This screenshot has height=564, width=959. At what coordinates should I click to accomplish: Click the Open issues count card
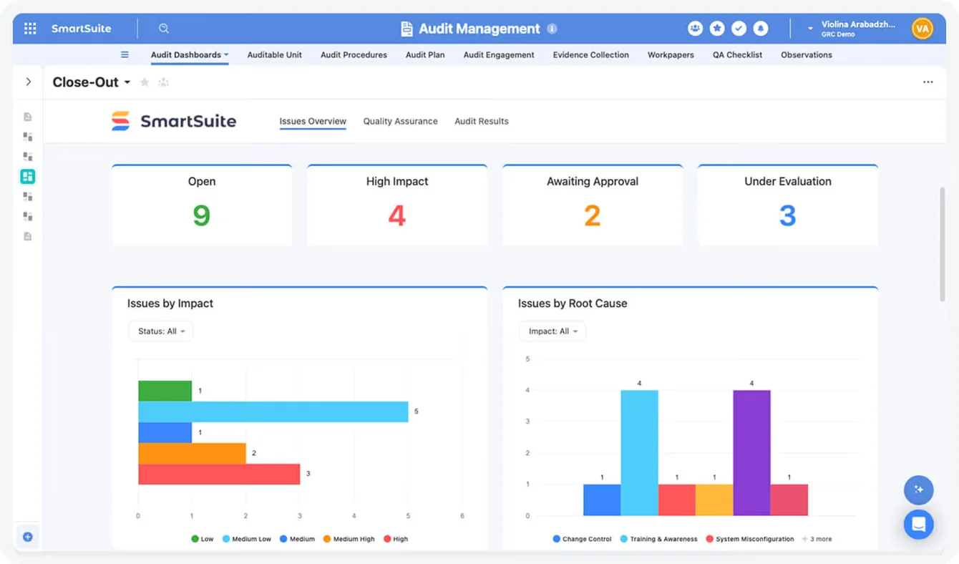coord(202,205)
